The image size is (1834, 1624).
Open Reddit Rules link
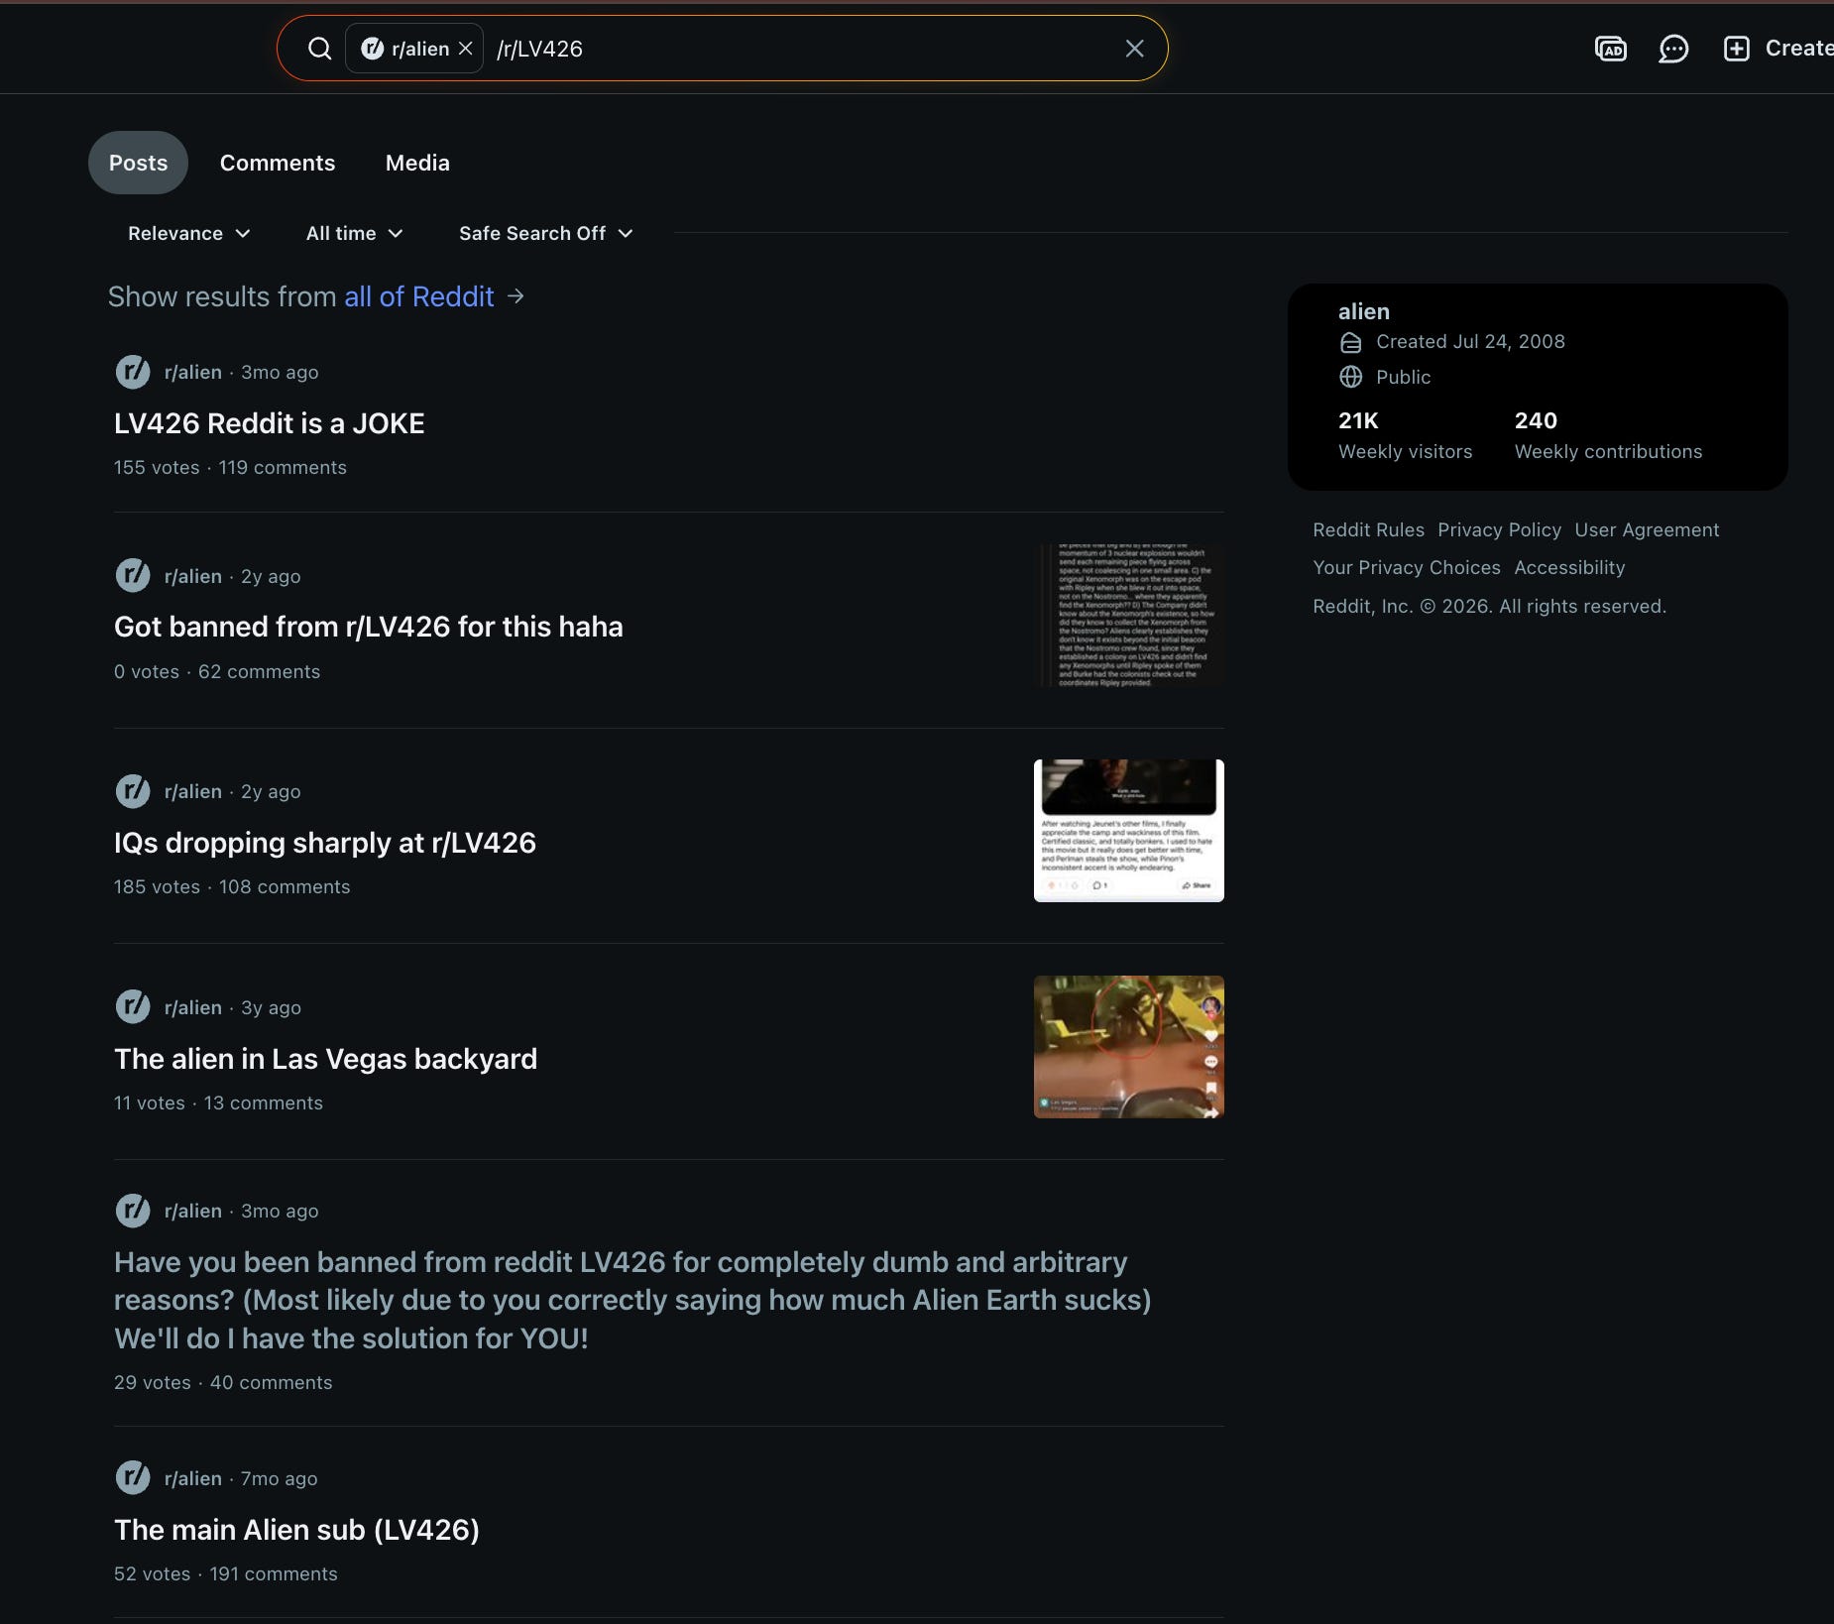pos(1368,529)
